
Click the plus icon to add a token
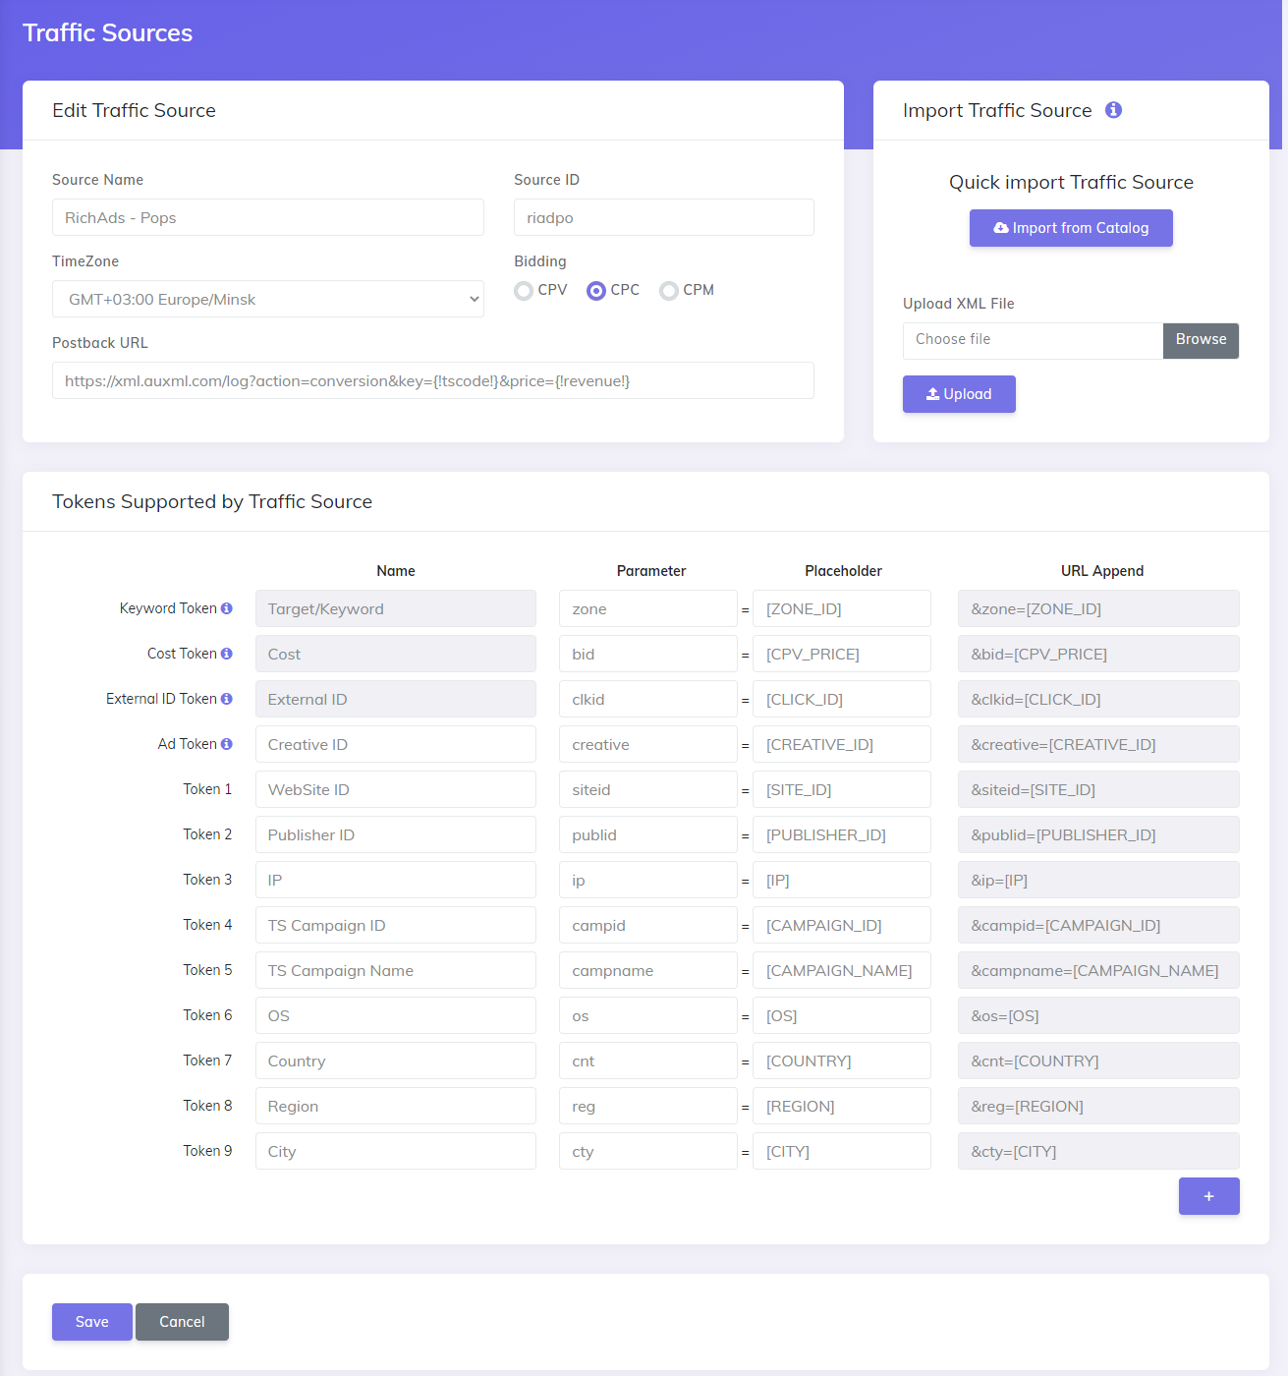(x=1208, y=1196)
